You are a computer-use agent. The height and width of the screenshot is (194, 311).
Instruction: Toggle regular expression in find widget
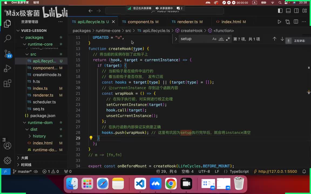(228, 39)
